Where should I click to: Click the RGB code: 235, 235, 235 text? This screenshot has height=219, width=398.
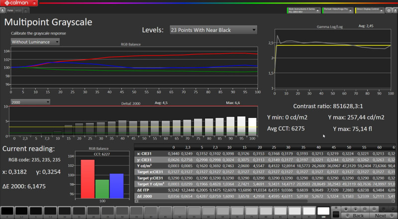pyautogui.click(x=34, y=160)
